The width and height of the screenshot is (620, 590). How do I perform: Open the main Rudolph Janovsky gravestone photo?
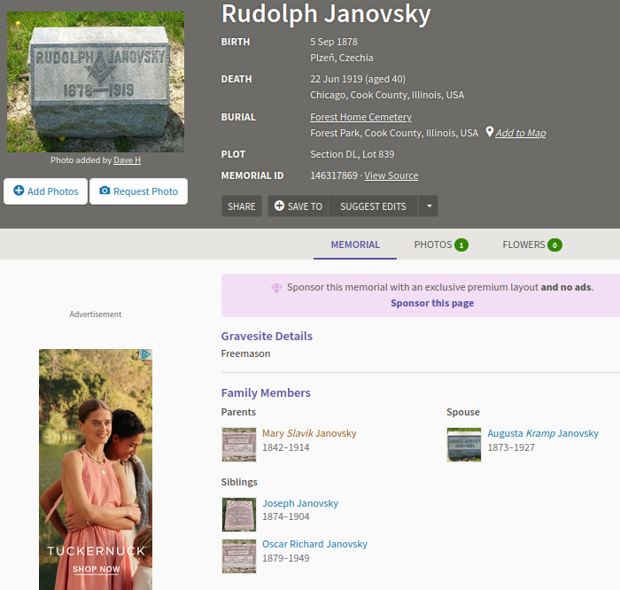point(96,82)
